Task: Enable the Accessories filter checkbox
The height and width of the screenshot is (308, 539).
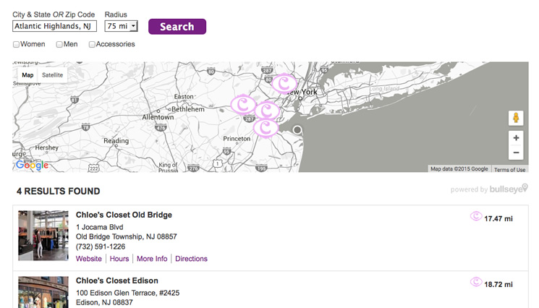Action: coord(92,44)
